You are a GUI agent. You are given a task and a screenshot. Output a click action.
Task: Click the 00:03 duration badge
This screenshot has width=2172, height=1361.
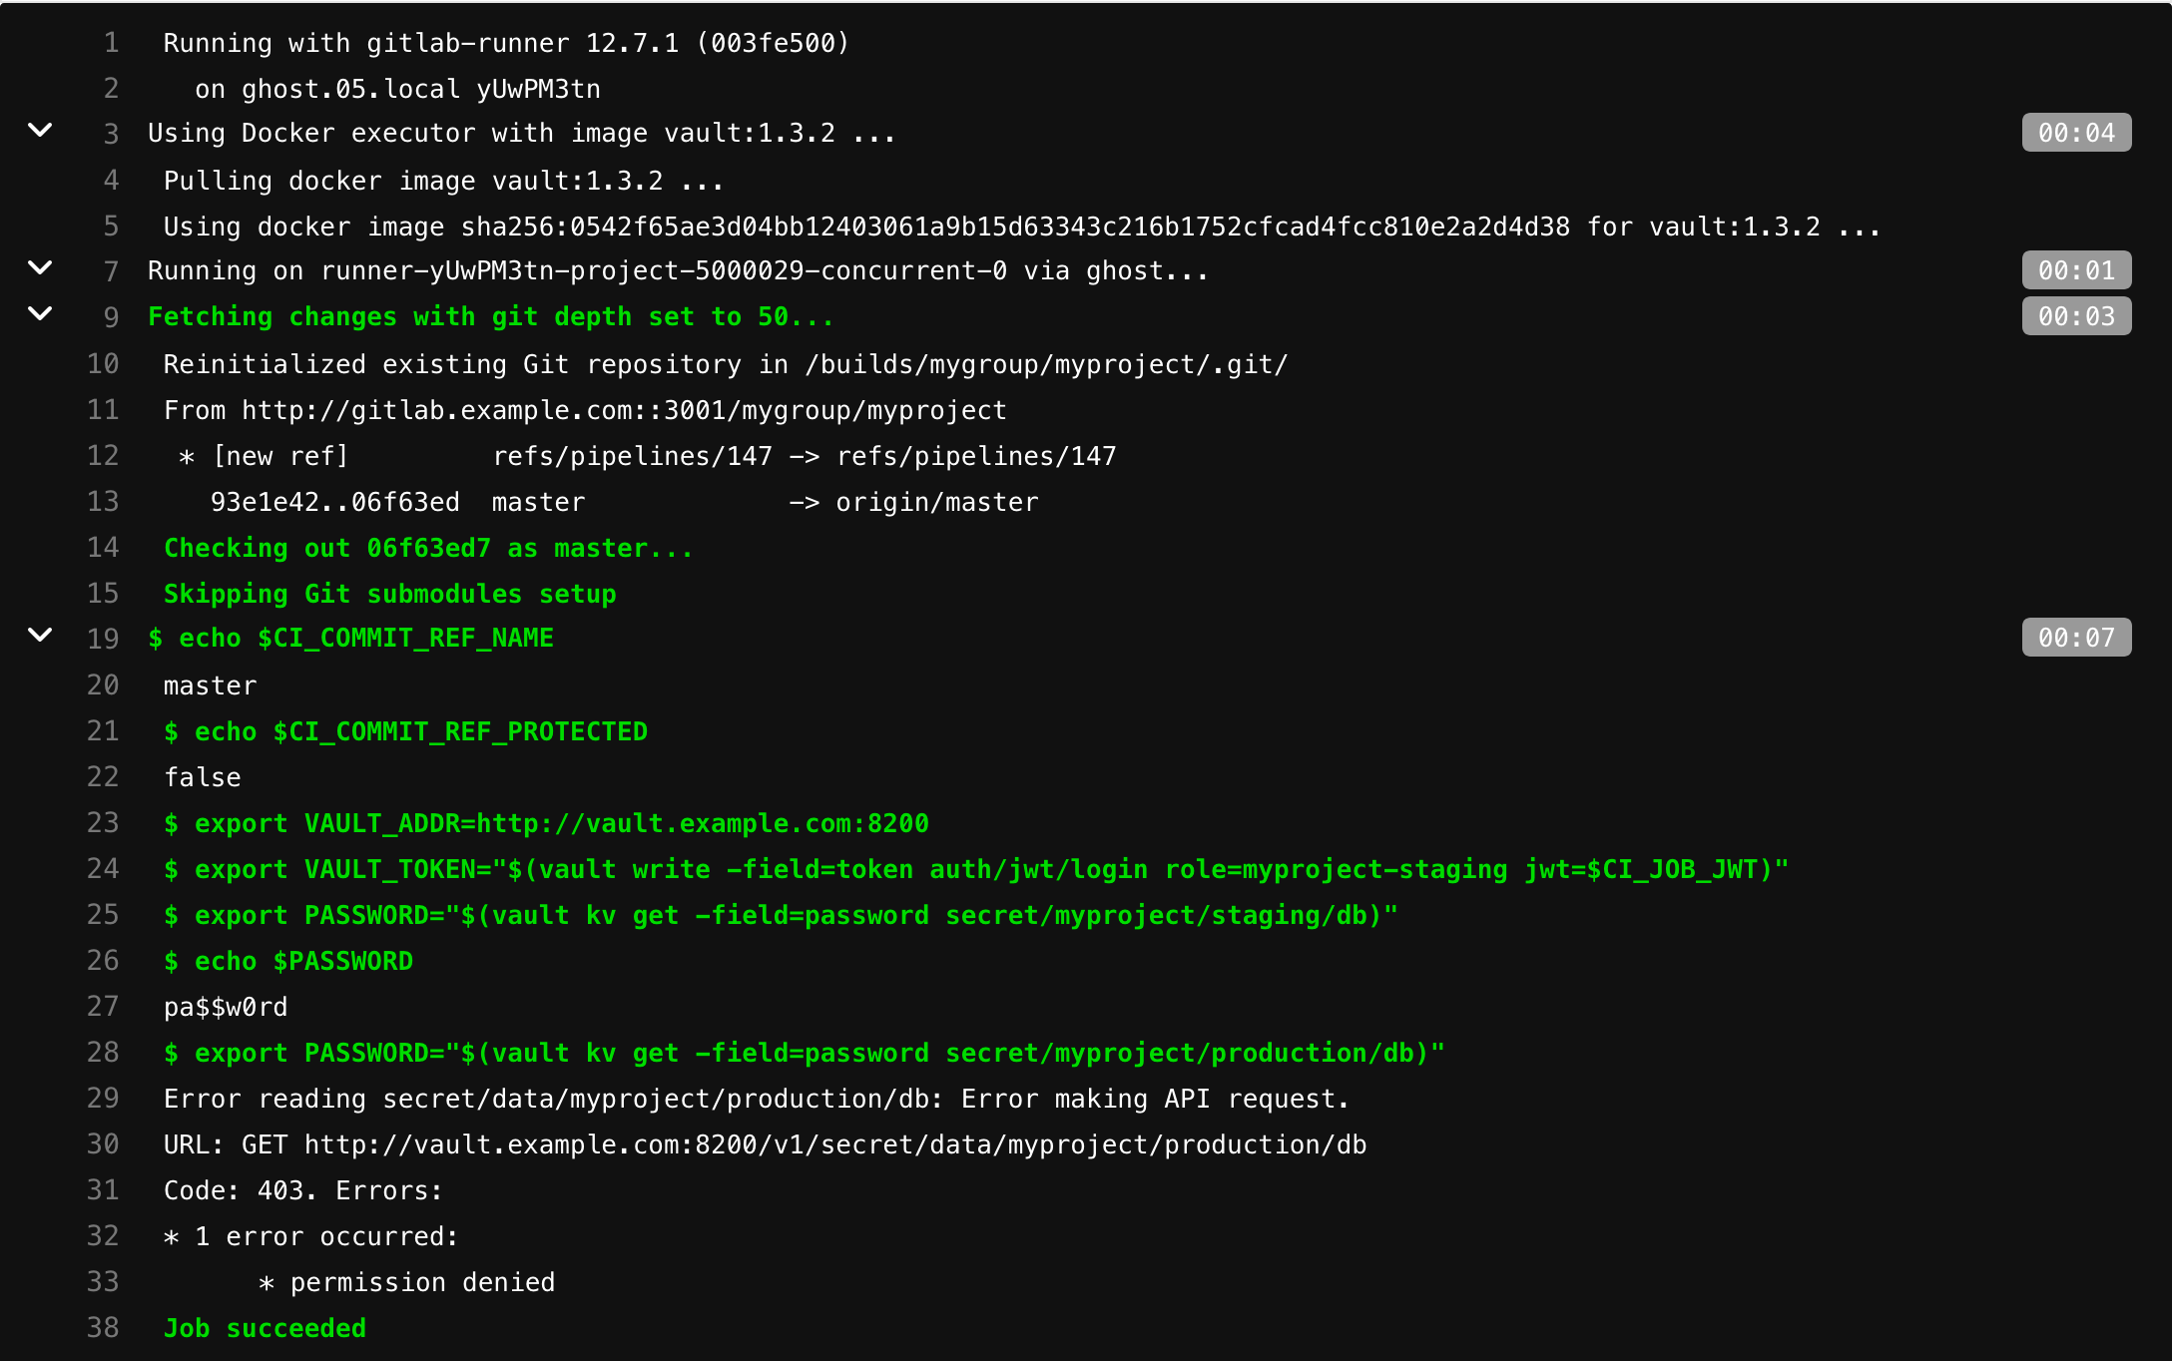tap(2075, 315)
